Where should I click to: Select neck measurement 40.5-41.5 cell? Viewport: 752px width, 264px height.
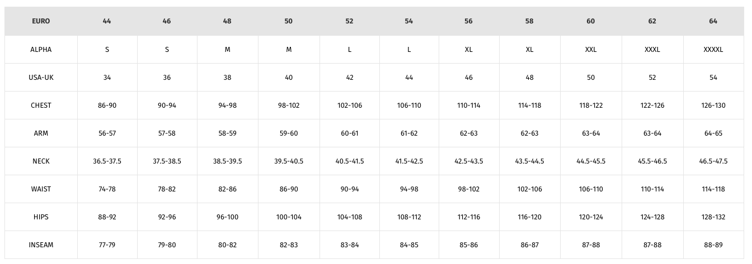click(x=350, y=161)
